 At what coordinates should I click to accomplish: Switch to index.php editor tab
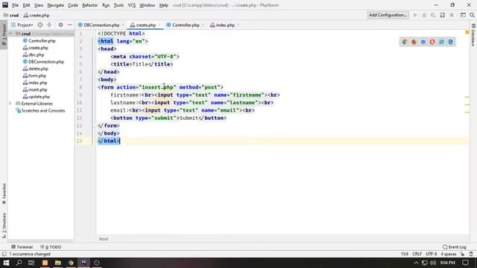pos(225,25)
